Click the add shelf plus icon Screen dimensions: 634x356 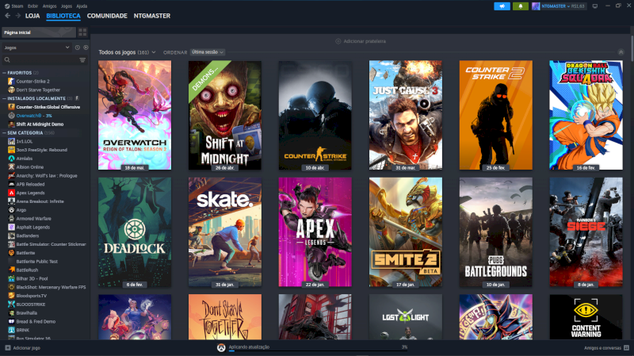(x=338, y=41)
